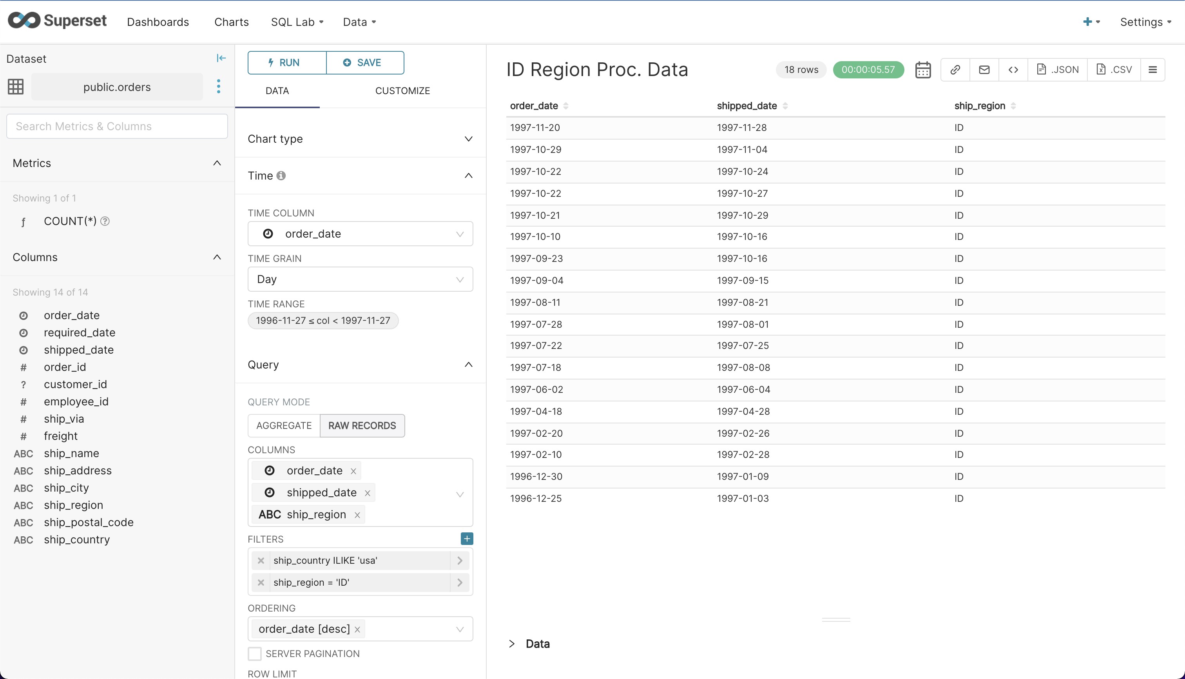The height and width of the screenshot is (679, 1185).
Task: Share chart by email
Action: [984, 69]
